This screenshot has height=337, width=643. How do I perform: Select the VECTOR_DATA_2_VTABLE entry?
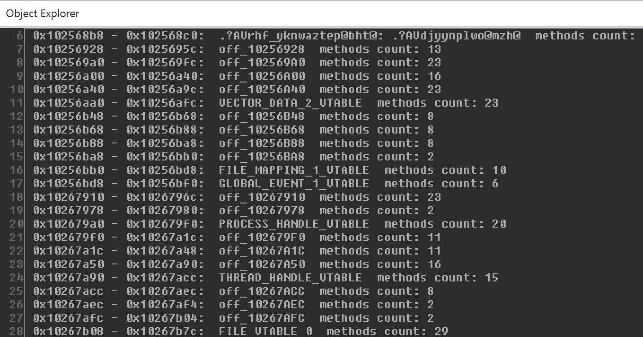[266, 103]
